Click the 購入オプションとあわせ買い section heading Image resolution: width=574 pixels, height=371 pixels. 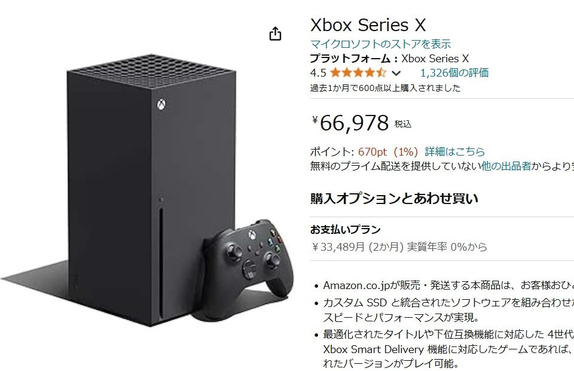tap(394, 198)
